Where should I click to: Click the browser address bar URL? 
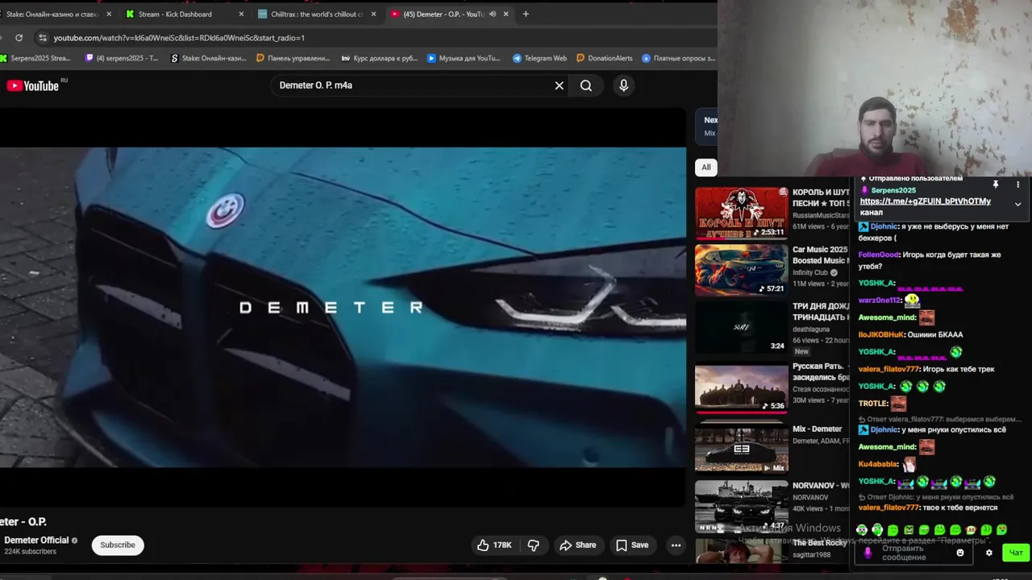click(x=179, y=38)
